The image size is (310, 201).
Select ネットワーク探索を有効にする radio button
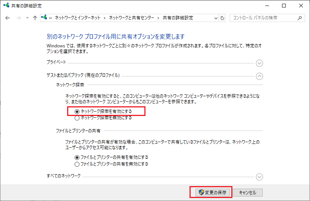[x=77, y=111]
